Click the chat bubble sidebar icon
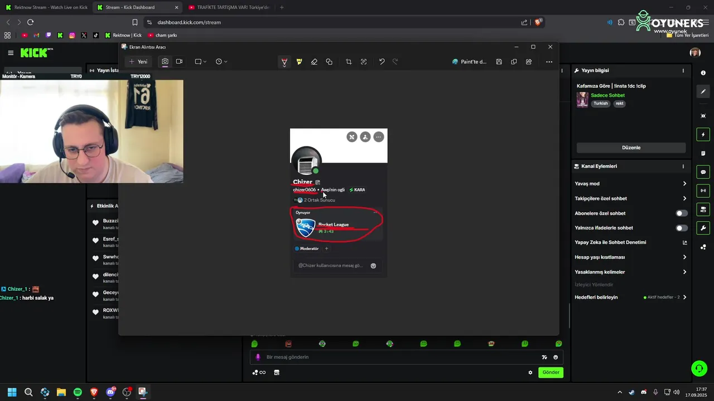 pyautogui.click(x=703, y=172)
